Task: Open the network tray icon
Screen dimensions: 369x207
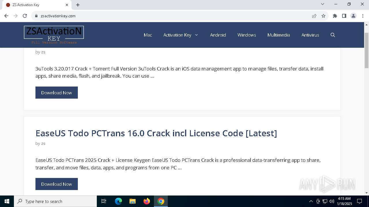Action: [325, 201]
